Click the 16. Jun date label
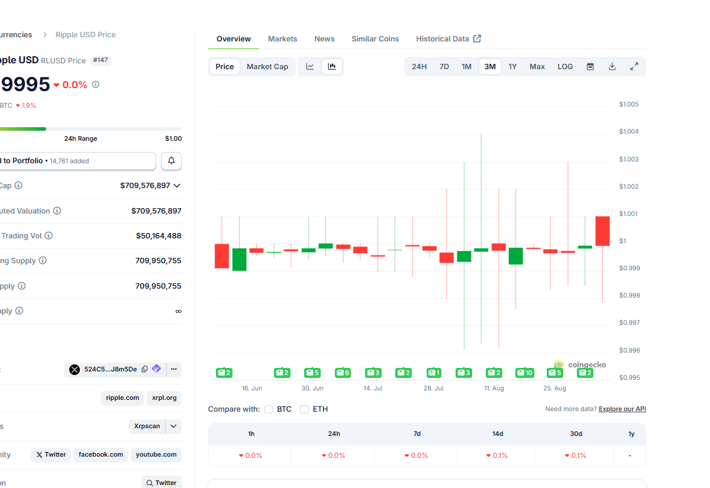Screen dimensions: 710x488 click(252, 388)
